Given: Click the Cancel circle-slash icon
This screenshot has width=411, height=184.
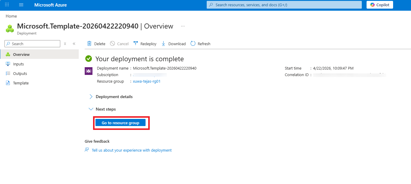Looking at the screenshot, I should [112, 44].
